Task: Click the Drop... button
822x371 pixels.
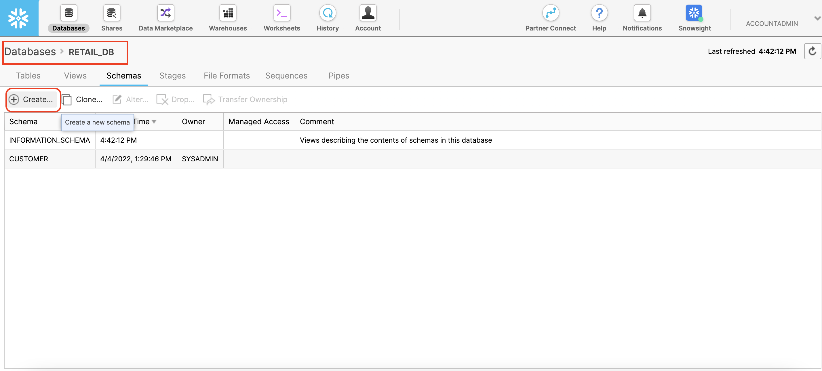Action: pyautogui.click(x=176, y=100)
